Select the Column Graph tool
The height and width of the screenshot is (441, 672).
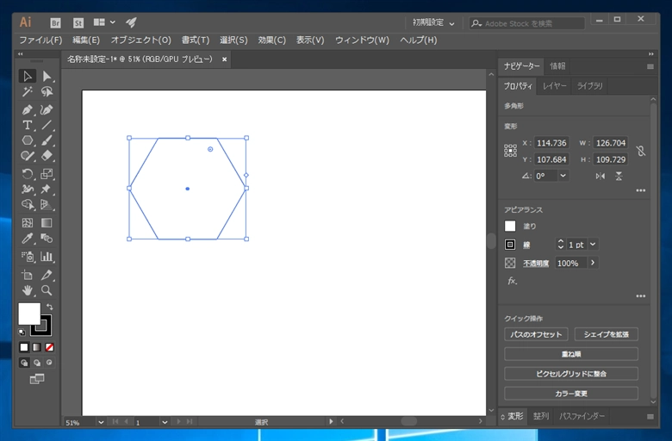(47, 257)
